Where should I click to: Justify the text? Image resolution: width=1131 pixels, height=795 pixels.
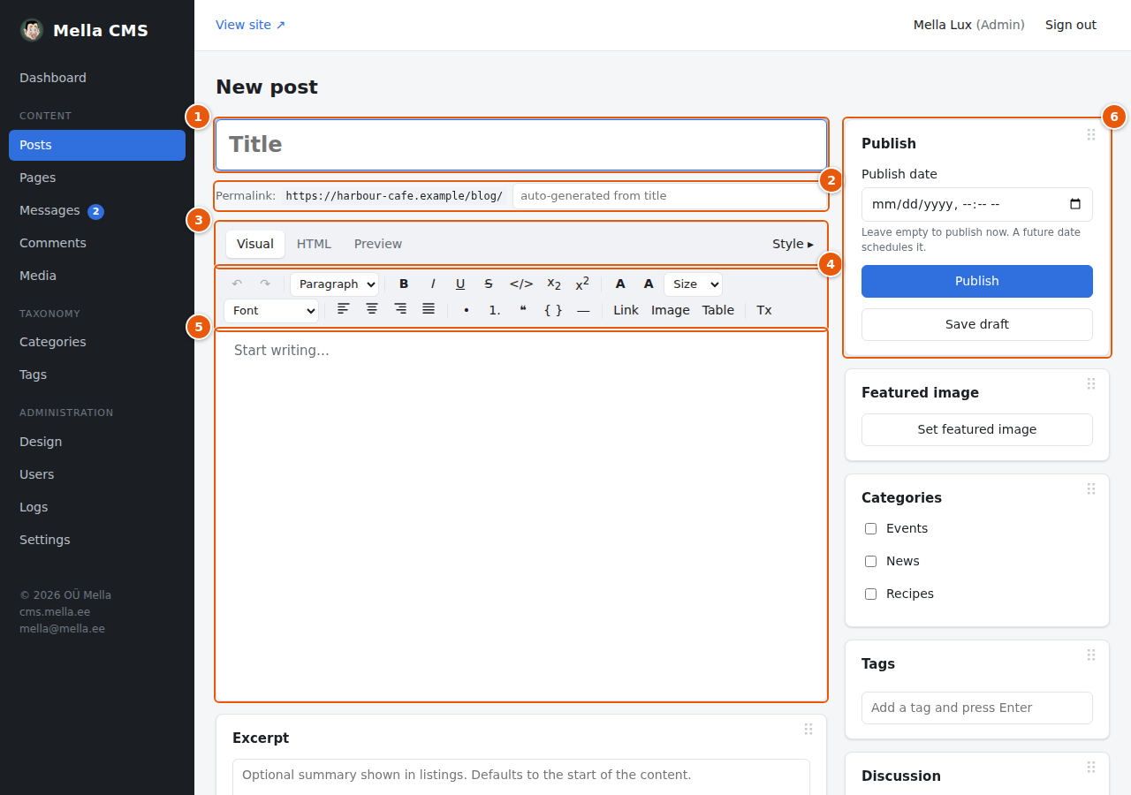429,309
